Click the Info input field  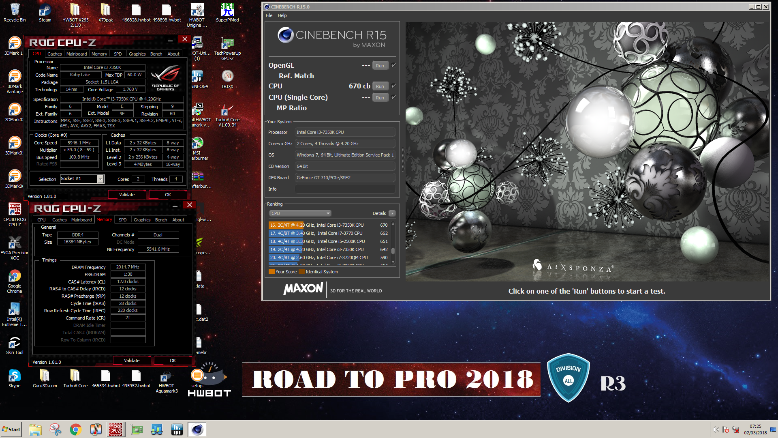(345, 189)
